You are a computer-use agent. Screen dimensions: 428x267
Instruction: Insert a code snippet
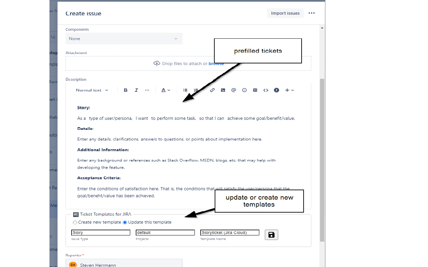click(x=266, y=90)
